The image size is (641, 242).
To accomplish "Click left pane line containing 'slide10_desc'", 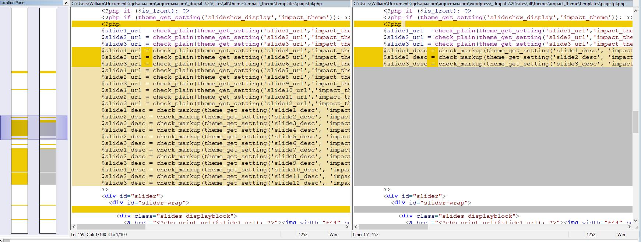I will [211, 170].
